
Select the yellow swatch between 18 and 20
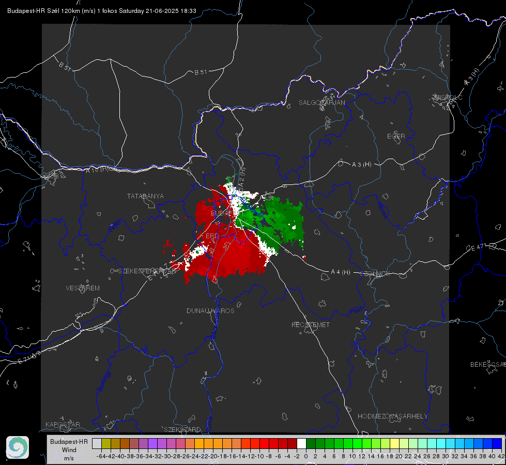394,443
